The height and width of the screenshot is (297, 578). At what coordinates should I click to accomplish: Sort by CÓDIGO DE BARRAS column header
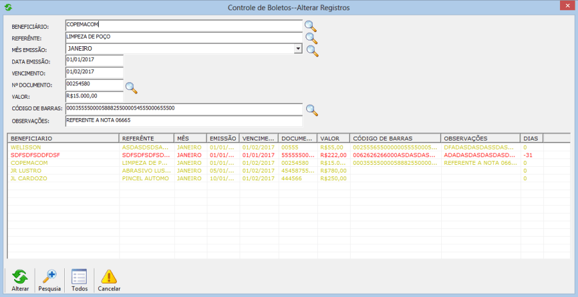396,139
